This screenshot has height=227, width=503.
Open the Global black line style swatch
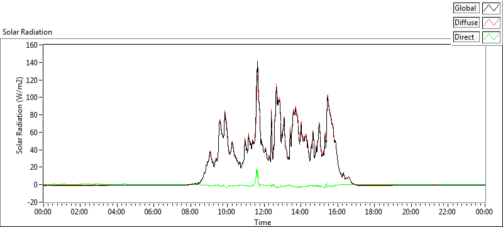click(x=491, y=8)
